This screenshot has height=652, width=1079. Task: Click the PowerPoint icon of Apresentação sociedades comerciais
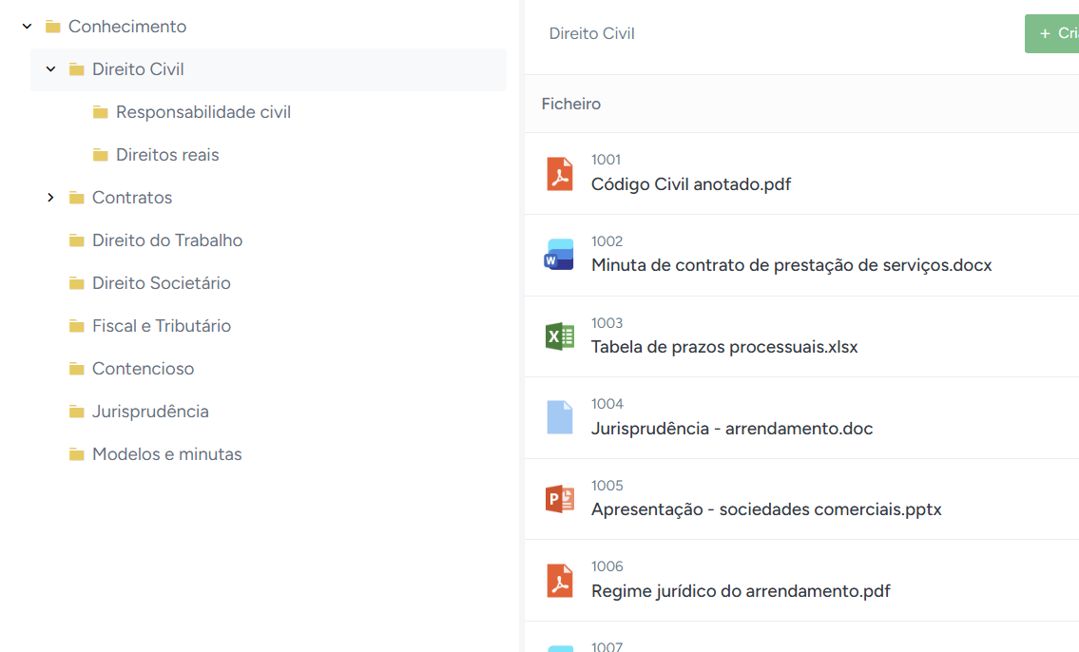coord(559,499)
